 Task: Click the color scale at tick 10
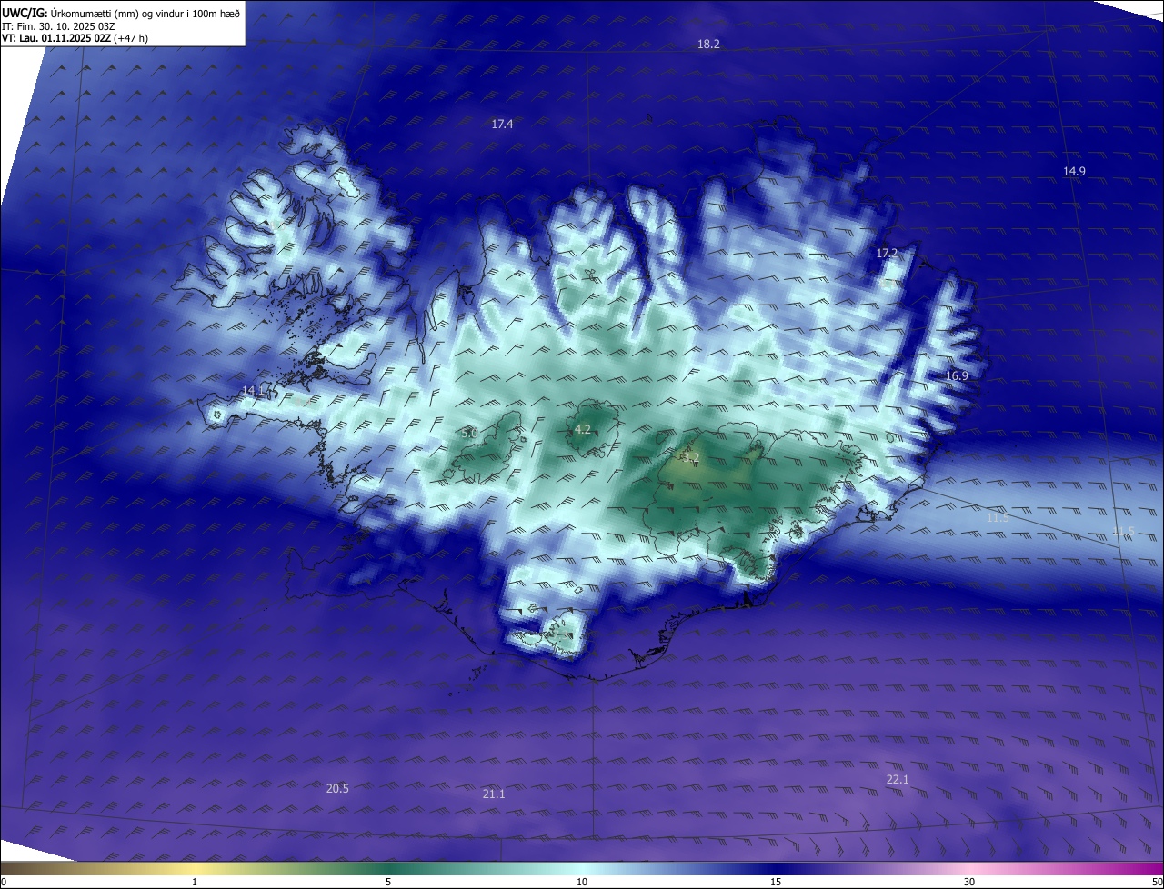(x=582, y=882)
